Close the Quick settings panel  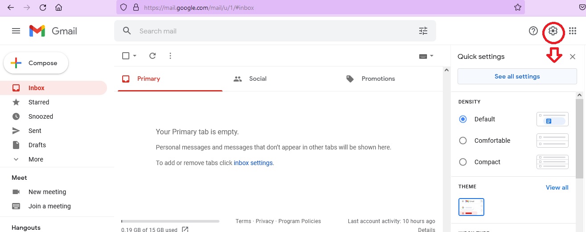point(573,57)
